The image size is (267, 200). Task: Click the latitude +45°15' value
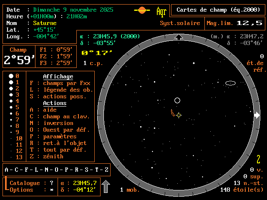click(45, 30)
